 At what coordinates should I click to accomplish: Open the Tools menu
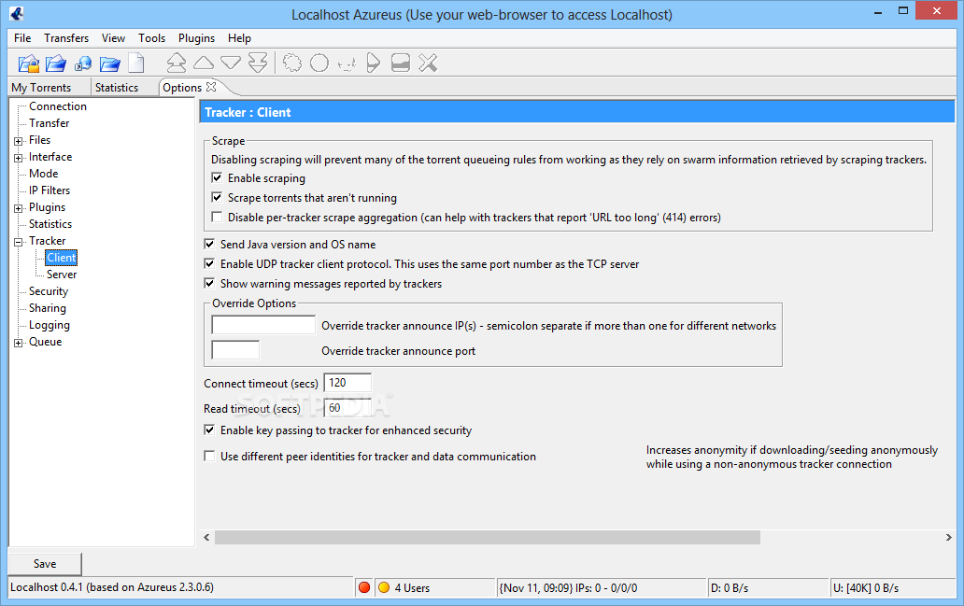click(x=152, y=38)
